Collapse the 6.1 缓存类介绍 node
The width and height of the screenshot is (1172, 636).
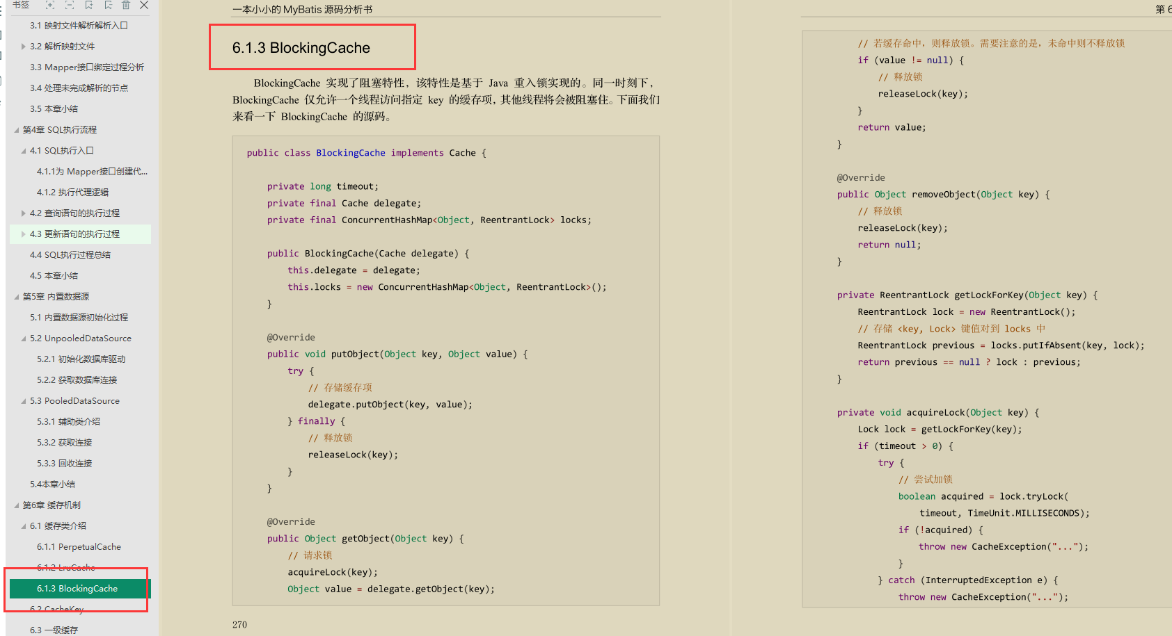(x=24, y=526)
